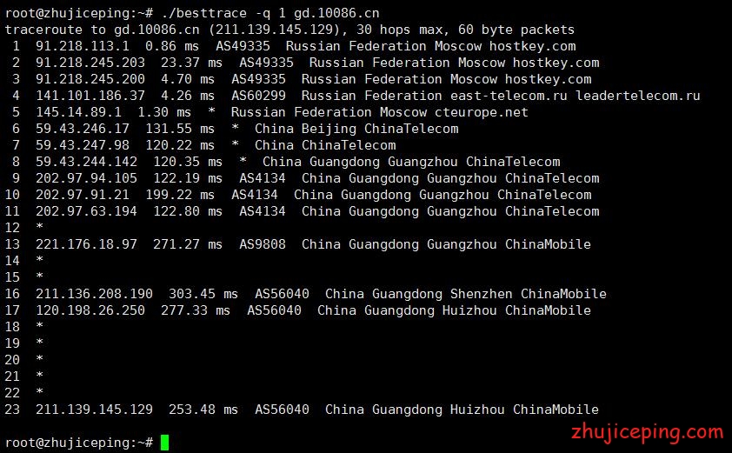This screenshot has height=453, width=732.
Task: Click the latency '253.48 ms'
Action: 203,410
